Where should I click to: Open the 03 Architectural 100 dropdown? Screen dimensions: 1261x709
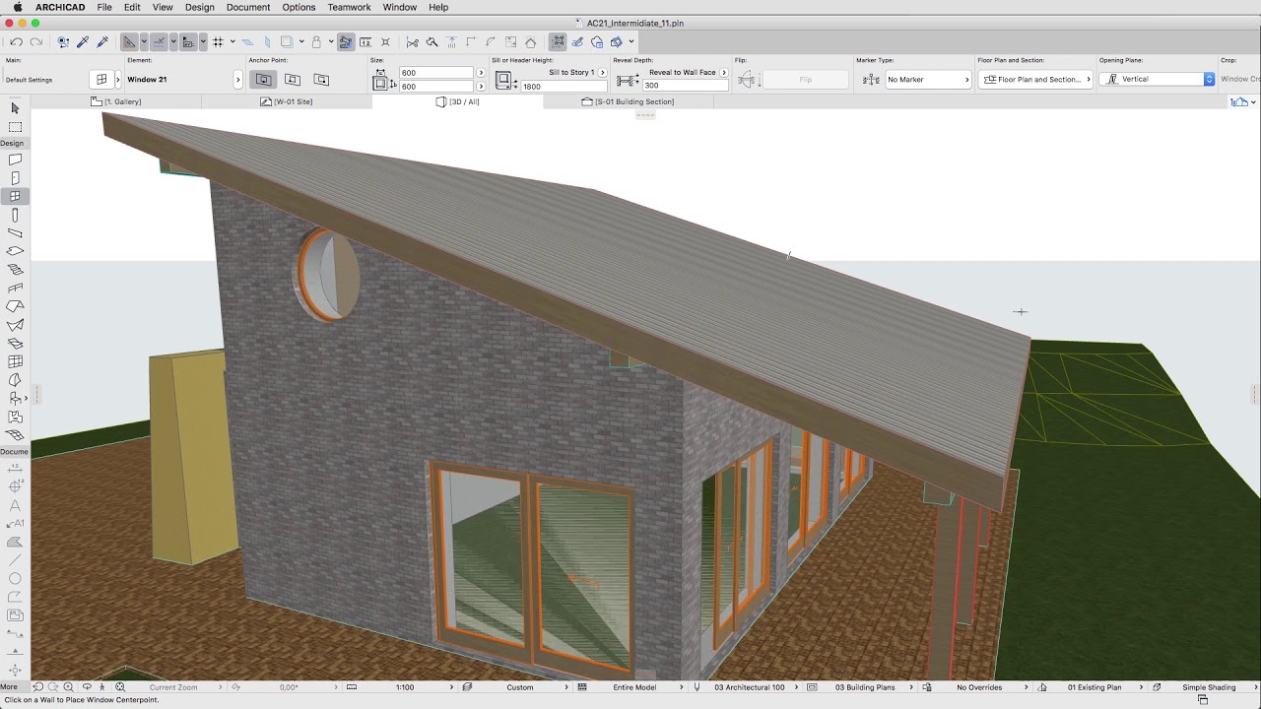point(750,687)
